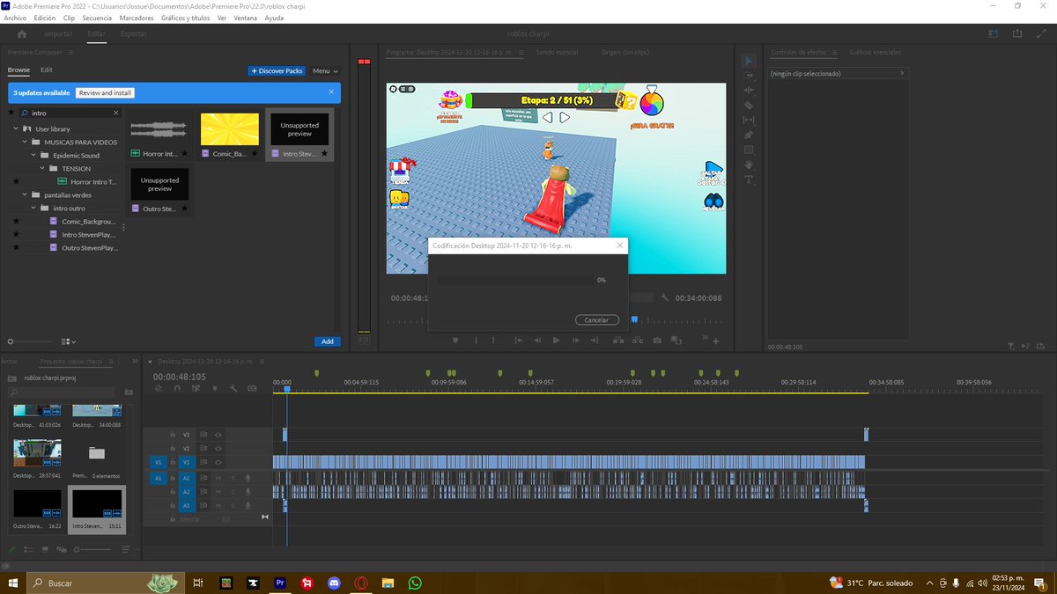Image resolution: width=1057 pixels, height=594 pixels.
Task: Open WhatsApp from the taskbar
Action: pyautogui.click(x=415, y=583)
